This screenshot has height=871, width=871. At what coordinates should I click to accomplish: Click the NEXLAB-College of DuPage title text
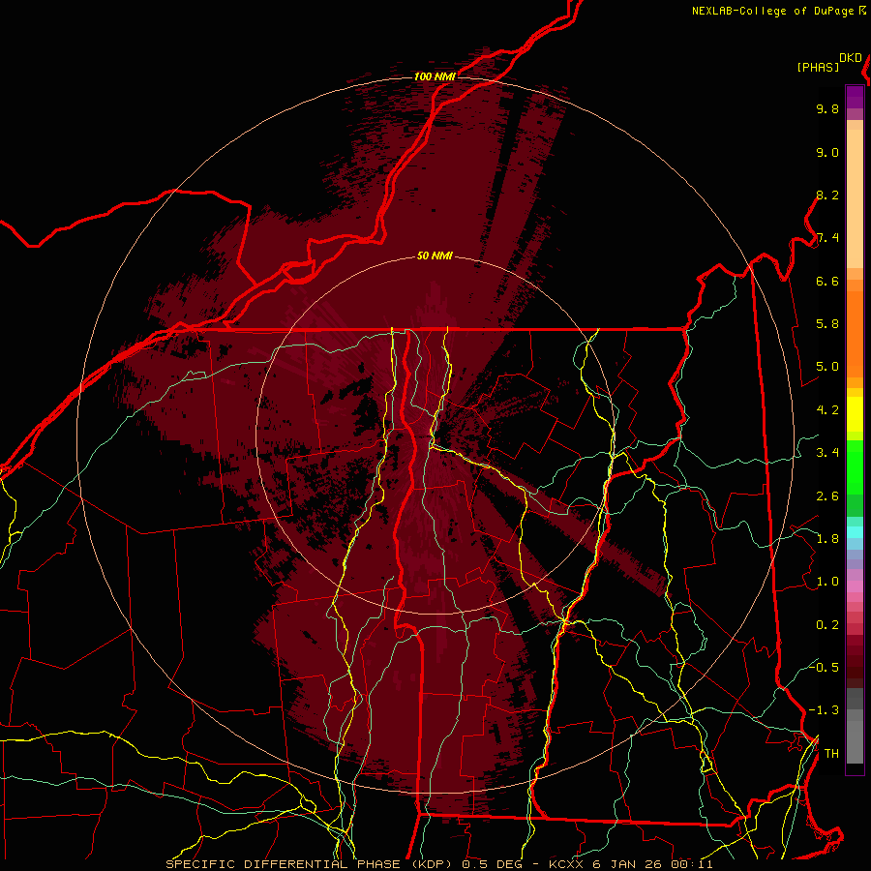(773, 11)
